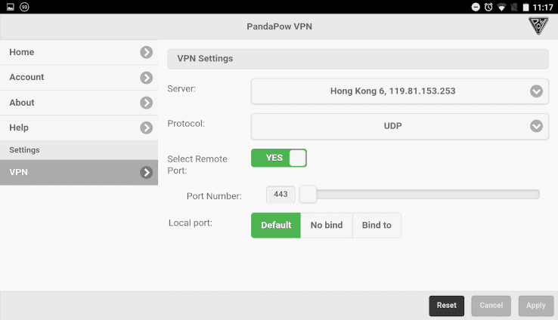The height and width of the screenshot is (320, 558).
Task: Tap the arrow icon beside Account
Action: click(x=147, y=77)
